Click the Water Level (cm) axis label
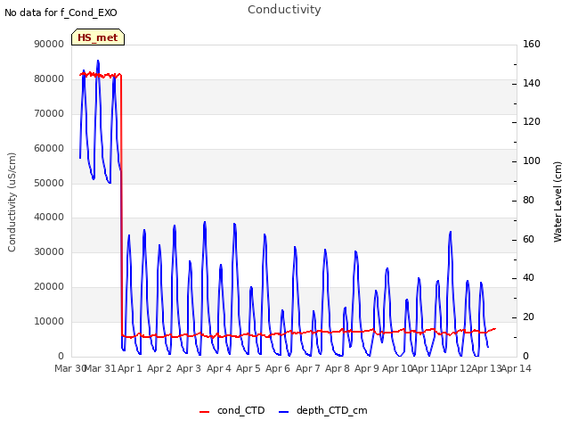This screenshot has height=428, width=570. pos(558,202)
